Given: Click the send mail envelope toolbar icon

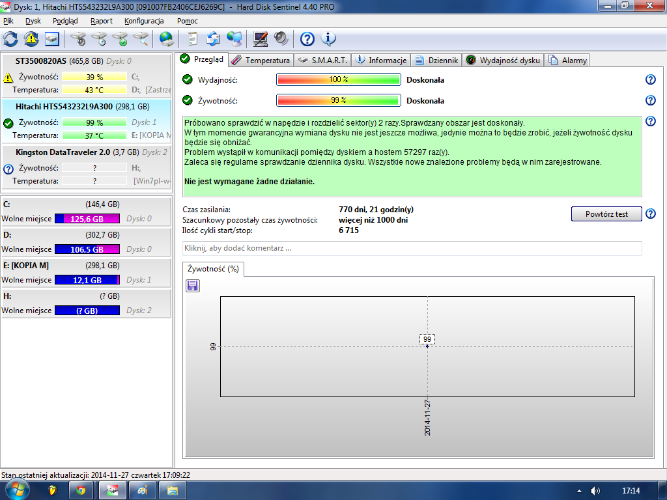Looking at the screenshot, I should (x=213, y=39).
